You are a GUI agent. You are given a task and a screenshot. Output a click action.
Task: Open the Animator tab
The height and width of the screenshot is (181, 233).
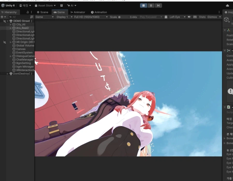(x=78, y=12)
